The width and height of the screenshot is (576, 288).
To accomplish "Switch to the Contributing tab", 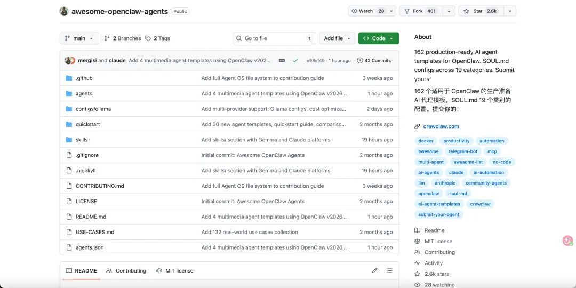I will tap(126, 271).
